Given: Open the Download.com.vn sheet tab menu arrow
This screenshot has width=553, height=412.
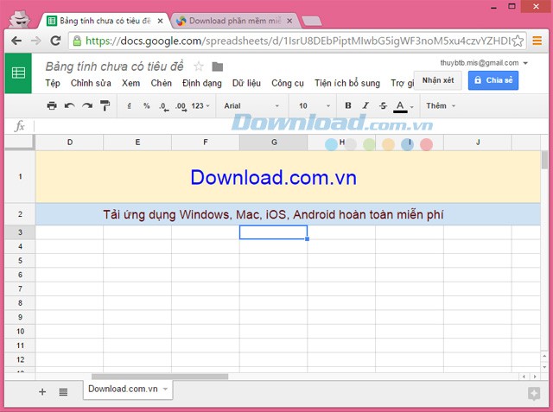Looking at the screenshot, I should pyautogui.click(x=165, y=389).
